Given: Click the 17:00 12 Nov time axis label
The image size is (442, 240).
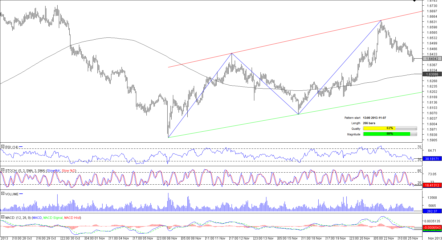Looking at the screenshot, I should 239,238.
